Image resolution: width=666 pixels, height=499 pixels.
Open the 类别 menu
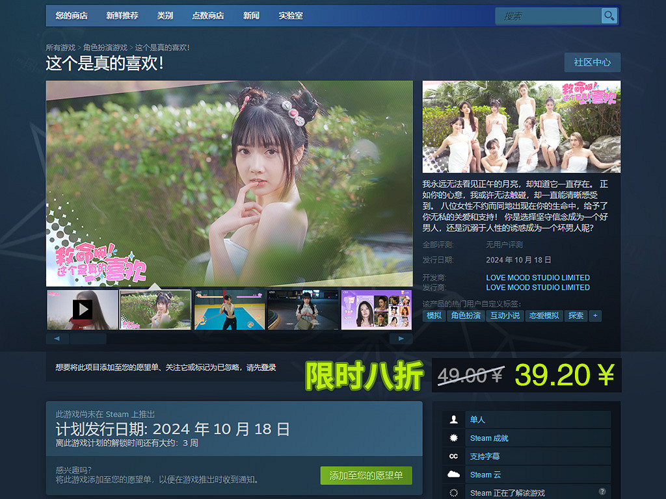pos(165,15)
